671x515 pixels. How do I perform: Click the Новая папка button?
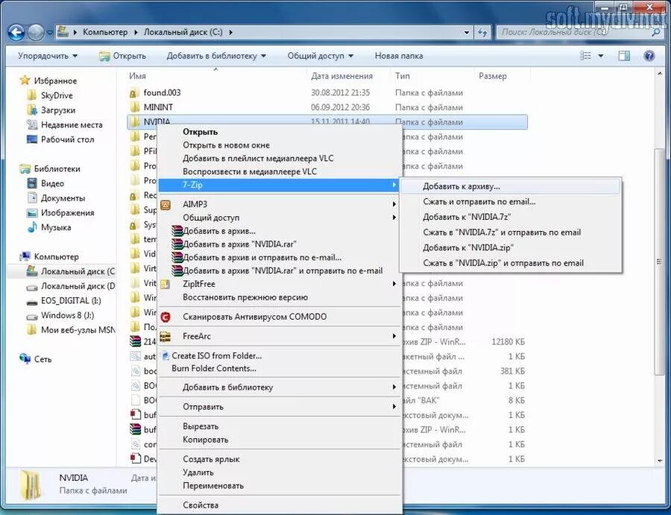[399, 56]
